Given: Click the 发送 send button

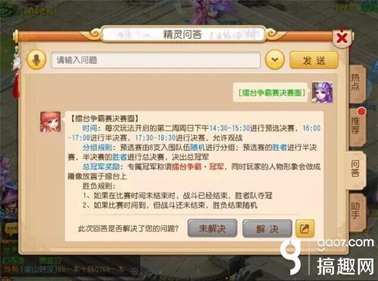Looking at the screenshot, I should 314,60.
